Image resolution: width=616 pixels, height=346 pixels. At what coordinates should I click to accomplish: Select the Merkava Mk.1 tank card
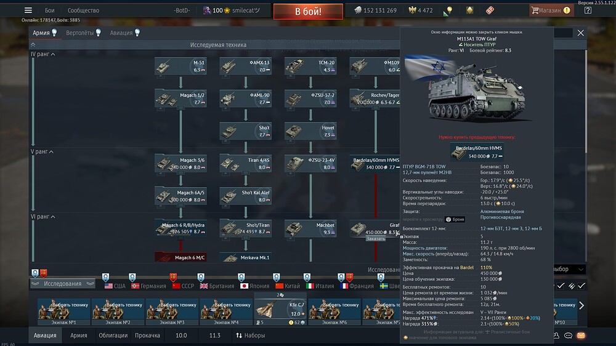click(246, 257)
